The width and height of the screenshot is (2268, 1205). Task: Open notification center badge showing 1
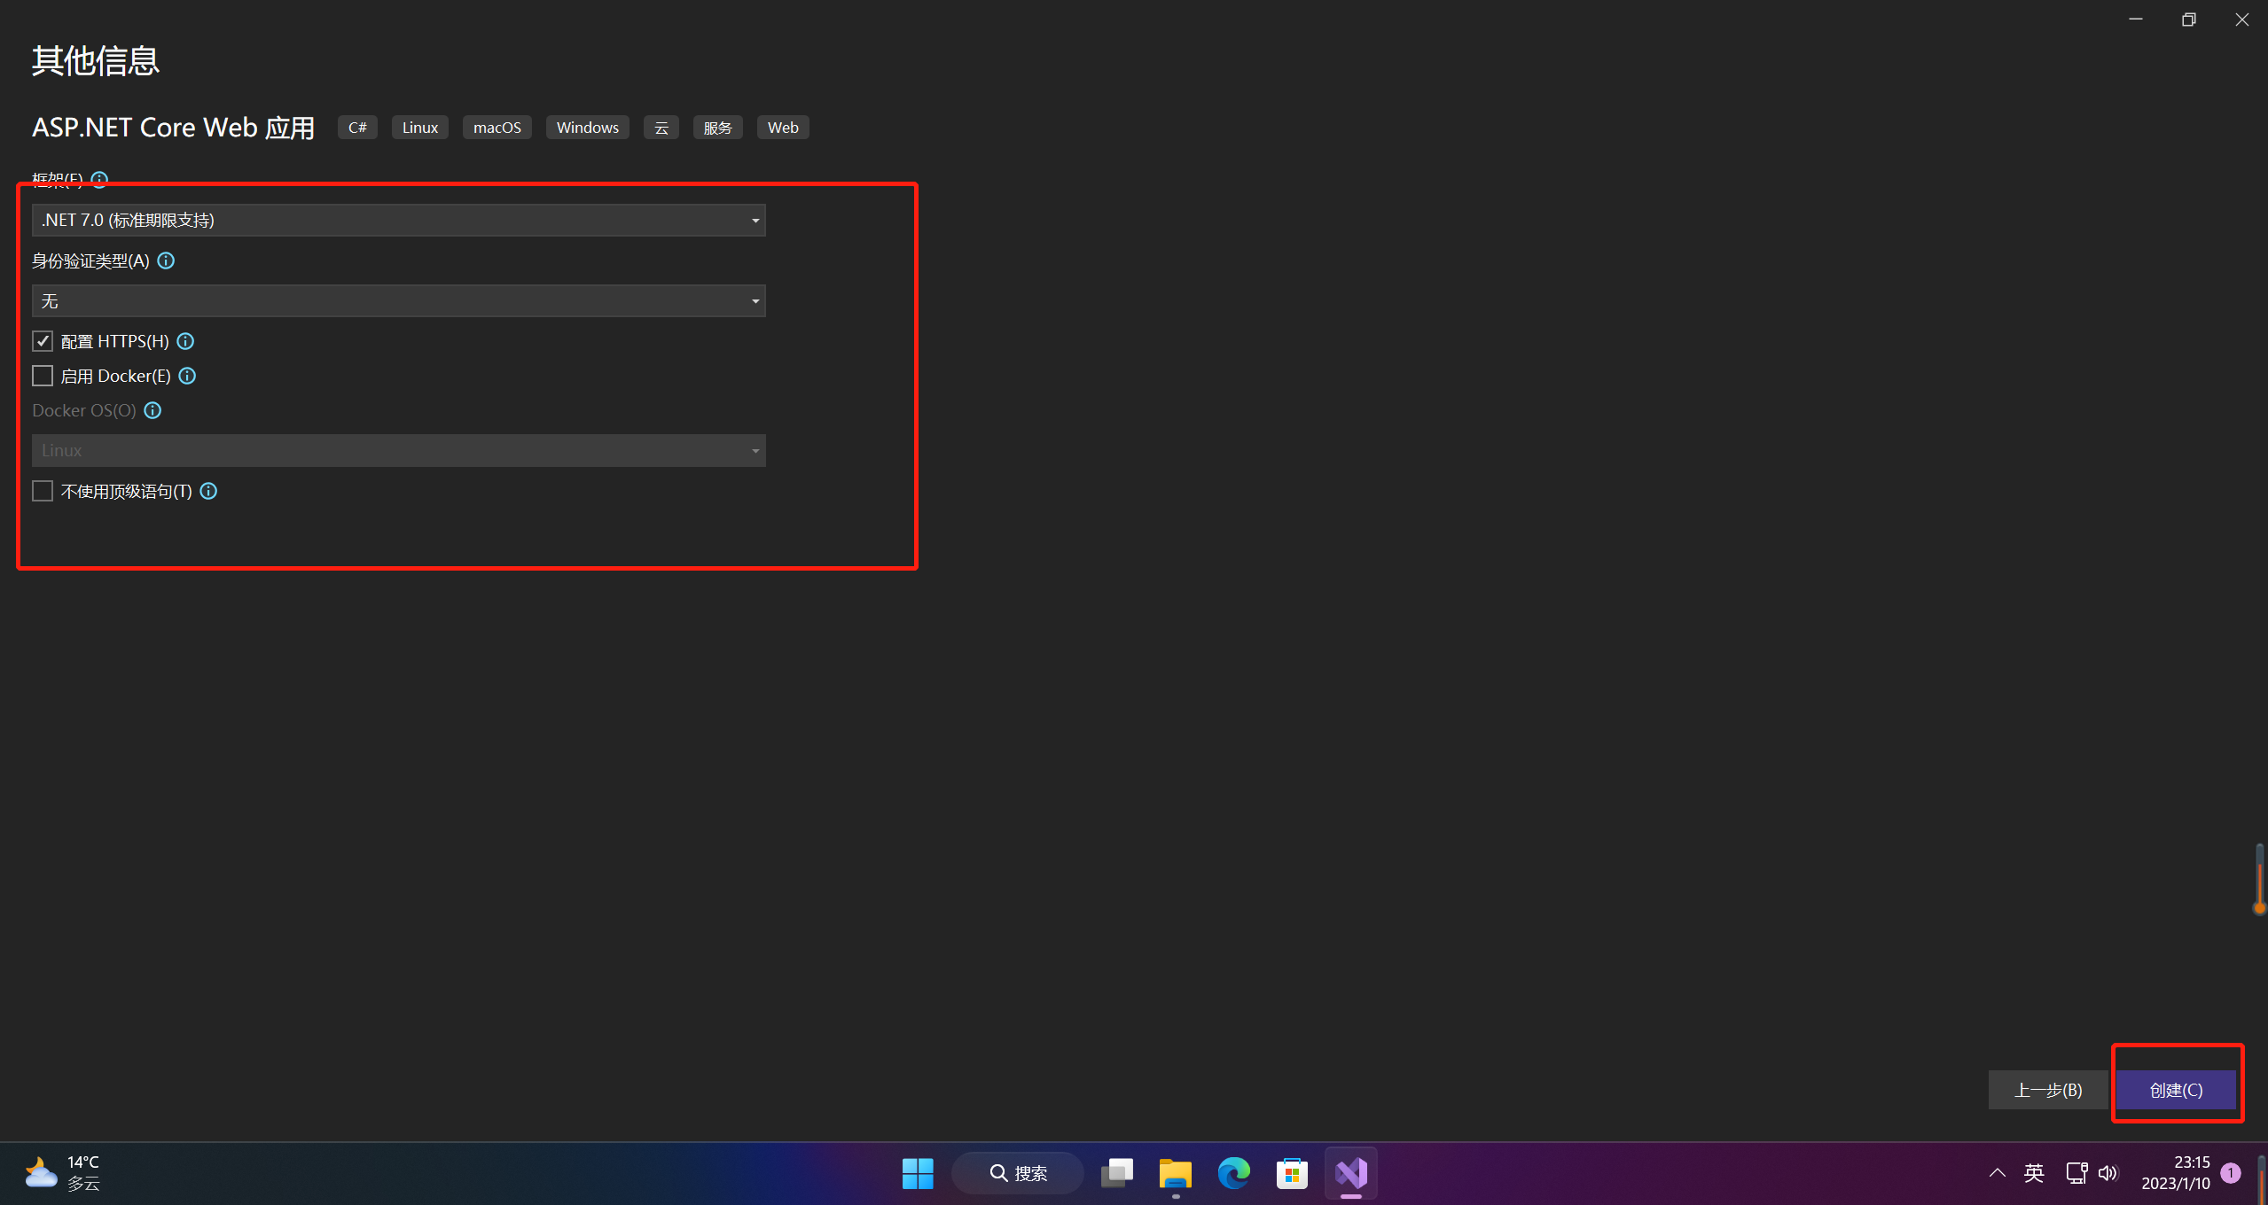(x=2231, y=1173)
